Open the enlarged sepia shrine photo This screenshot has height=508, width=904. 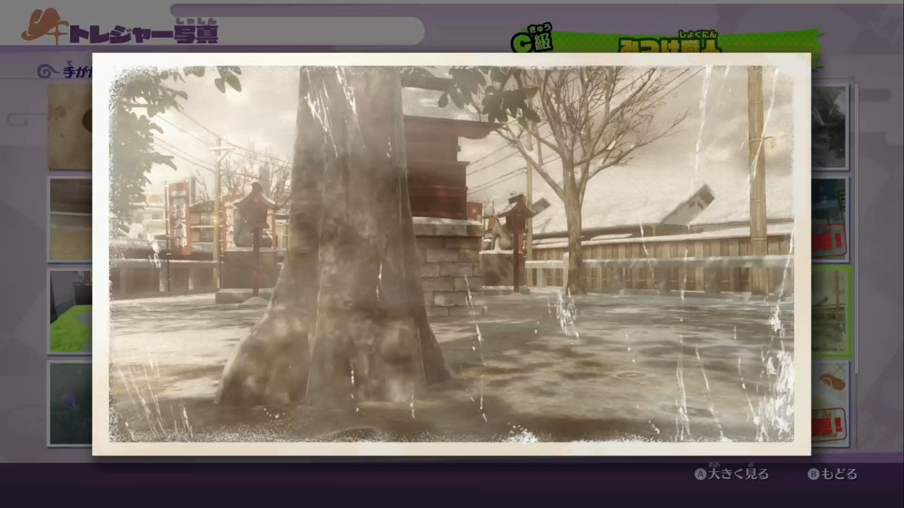point(451,254)
